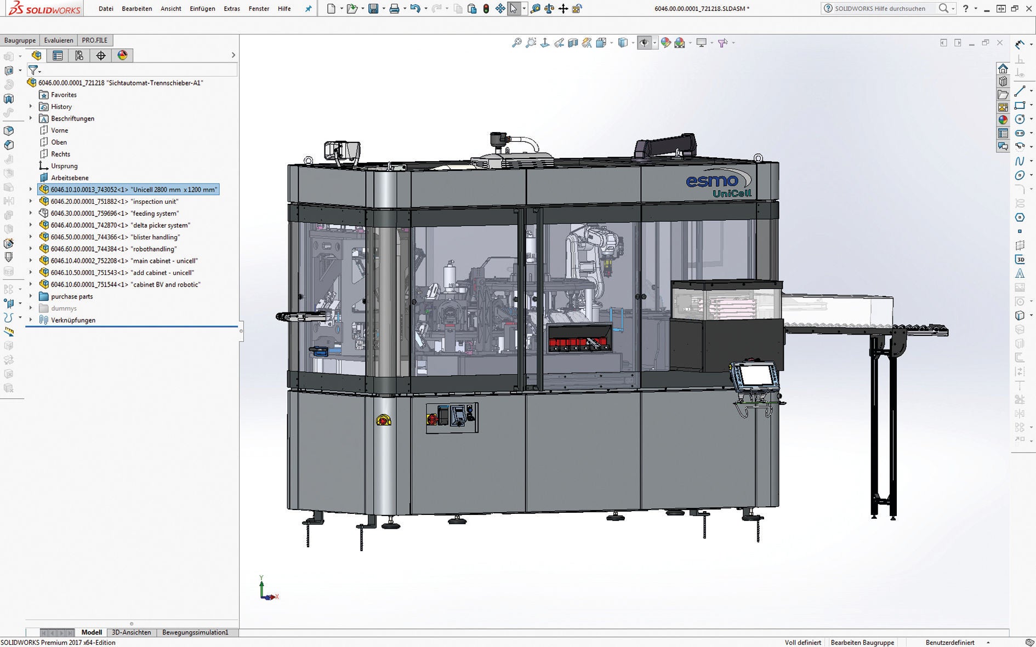Image resolution: width=1036 pixels, height=647 pixels.
Task: Click Bearbeiten Baugruppe in the status bar
Action: coord(862,642)
